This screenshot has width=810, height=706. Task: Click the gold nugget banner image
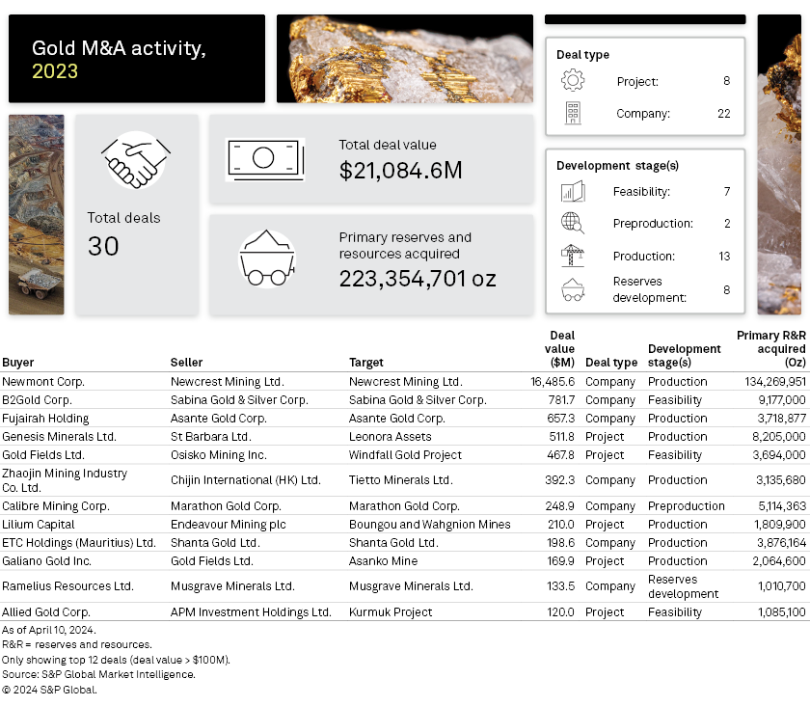pyautogui.click(x=404, y=59)
